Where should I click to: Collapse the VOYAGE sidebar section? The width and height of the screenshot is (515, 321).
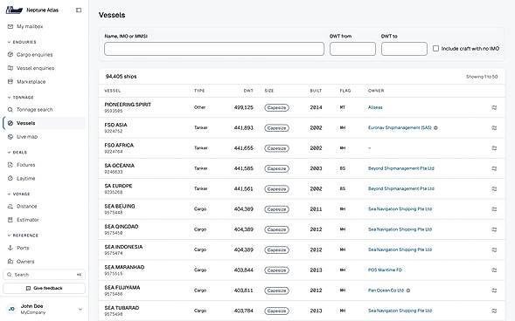(x=18, y=194)
